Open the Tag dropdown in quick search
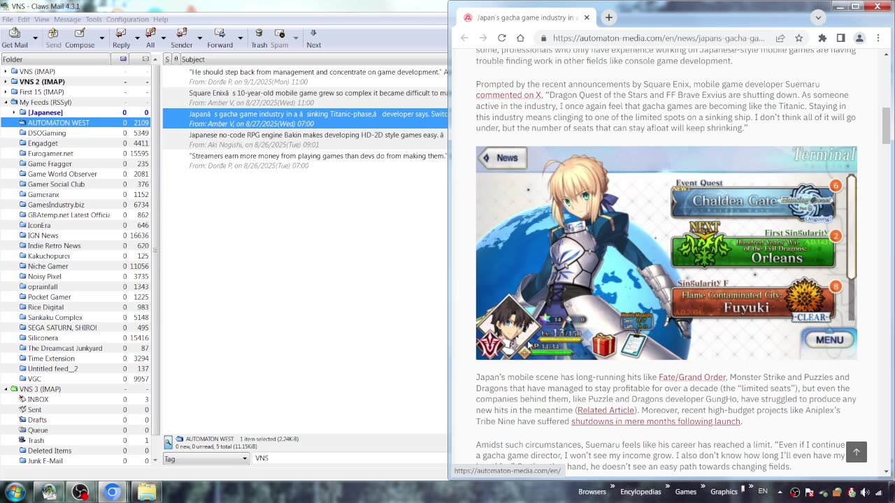This screenshot has height=503, width=895. 206,458
